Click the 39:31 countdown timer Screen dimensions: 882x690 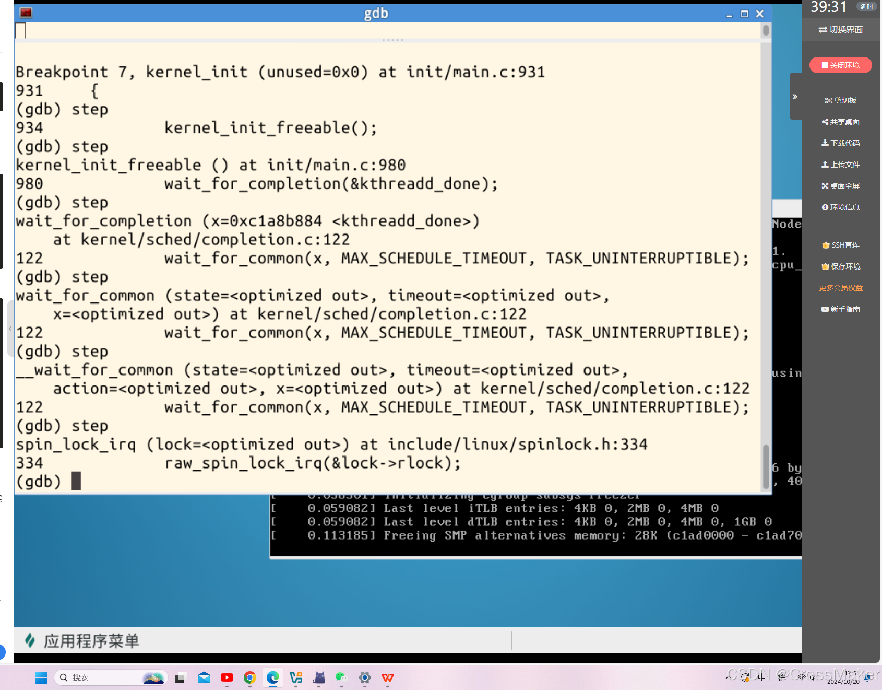[x=829, y=7]
